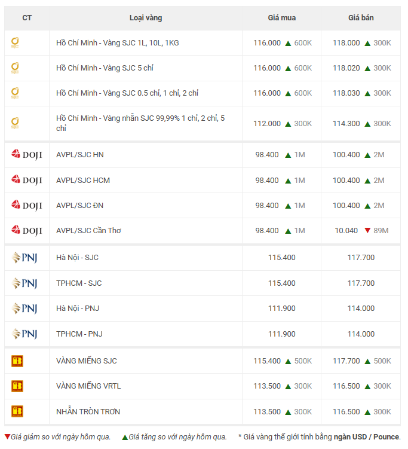Screen dimensions: 408x449
Task: Click buy price 115.400 in Hà Nội - SJC row
Action: (x=282, y=258)
